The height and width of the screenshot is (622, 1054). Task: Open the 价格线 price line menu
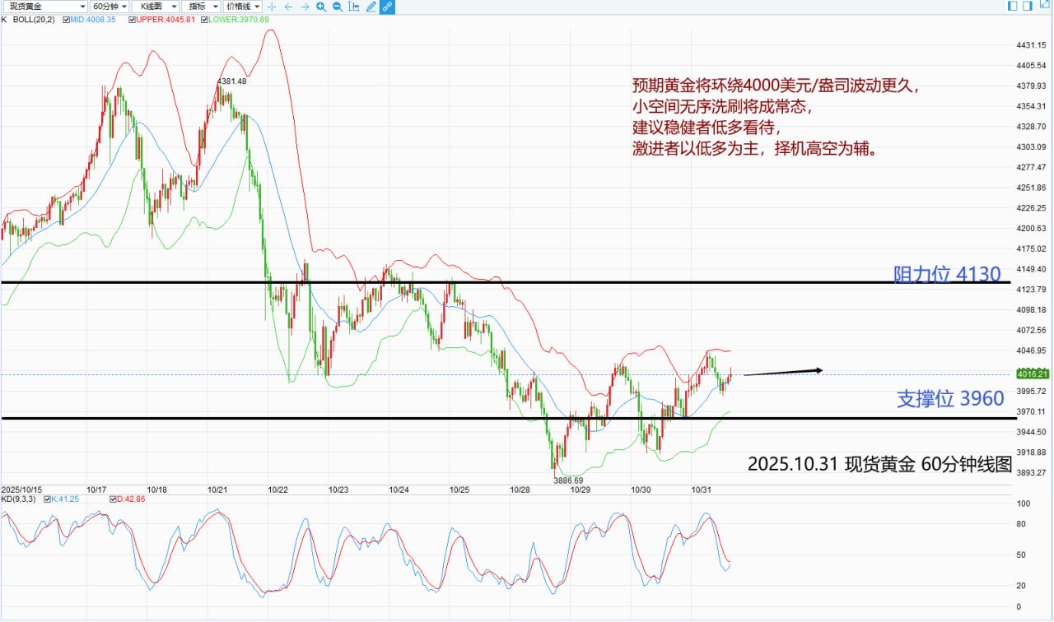click(x=244, y=7)
